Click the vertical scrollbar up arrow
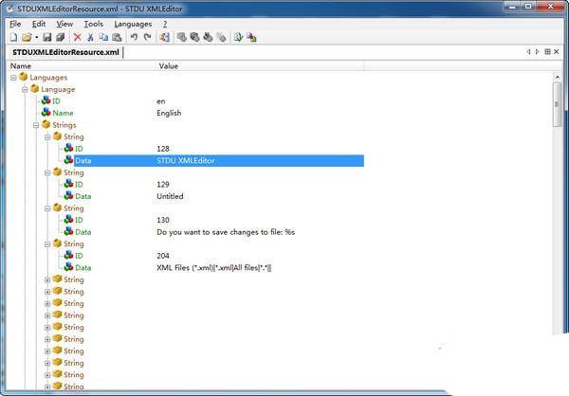 coord(558,77)
